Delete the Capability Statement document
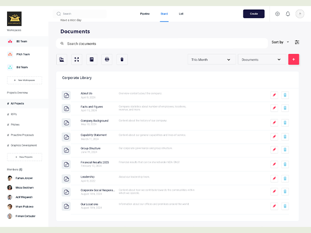Viewport: 311px width, 233px height. [x=285, y=137]
